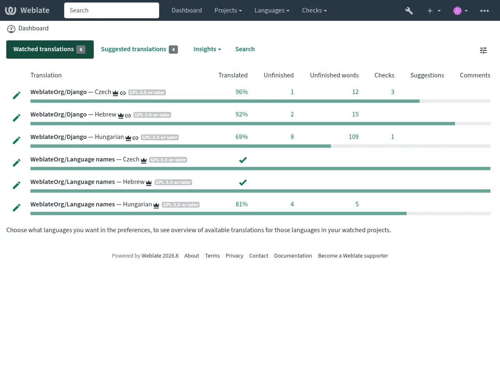Click the Django Hungarian progress bar
This screenshot has width=500, height=382.
point(260,146)
